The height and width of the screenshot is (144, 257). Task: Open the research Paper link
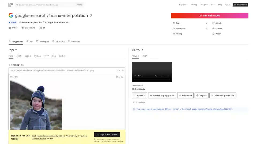(x=218, y=34)
